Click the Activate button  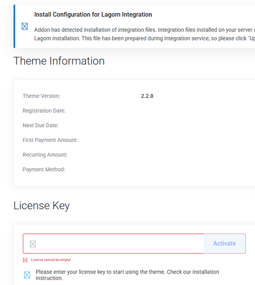pyautogui.click(x=224, y=243)
